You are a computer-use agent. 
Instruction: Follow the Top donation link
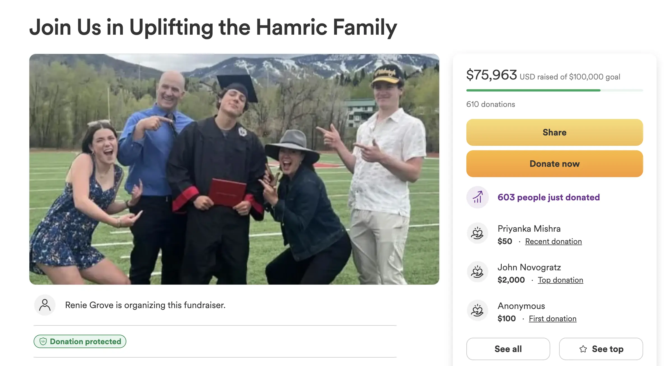[560, 280]
